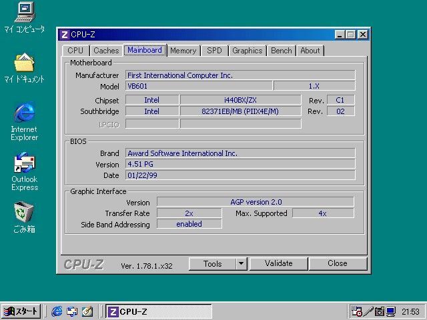Open Outlook Express desktop shortcut

pyautogui.click(x=24, y=163)
